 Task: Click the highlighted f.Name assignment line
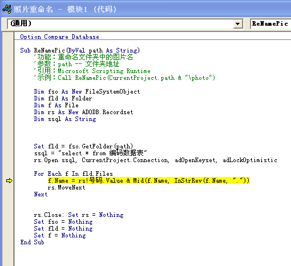[148, 180]
